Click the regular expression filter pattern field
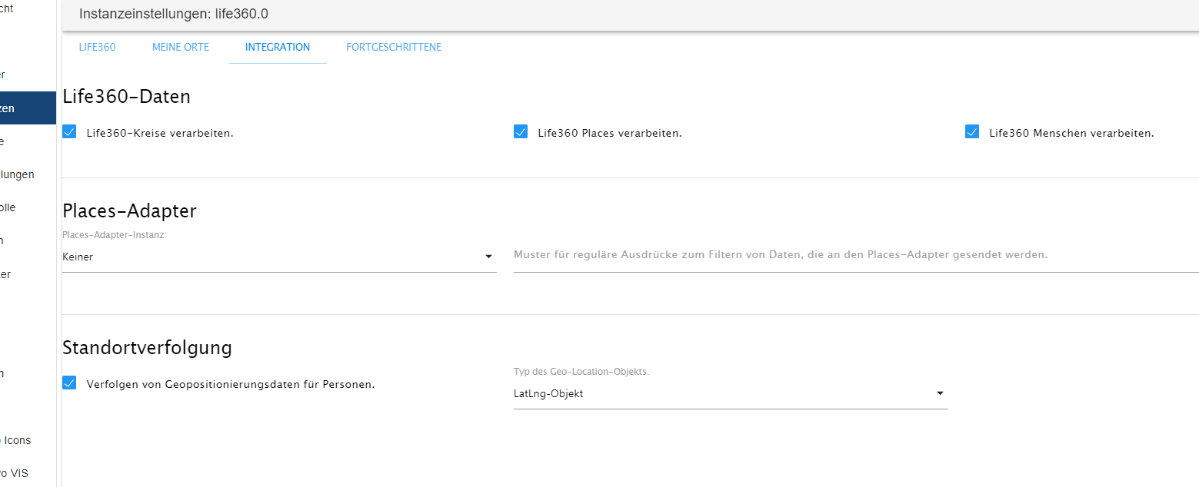Viewport: 1199px width, 487px height. click(855, 254)
